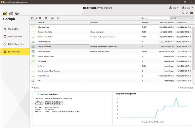This screenshot has width=195, height=128.
Task: Click the Recipient development chart
Action: tap(153, 107)
